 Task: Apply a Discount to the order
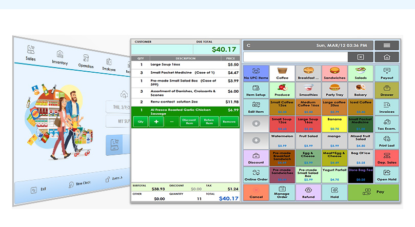[x=256, y=158]
